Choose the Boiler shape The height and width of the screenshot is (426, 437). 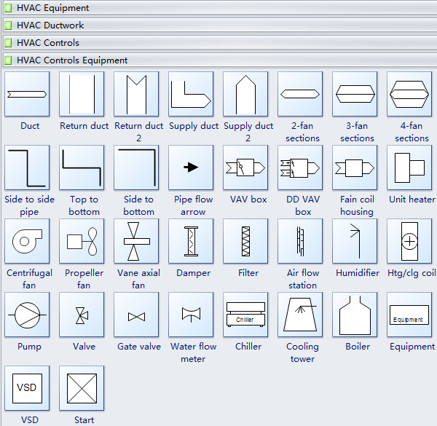point(355,315)
